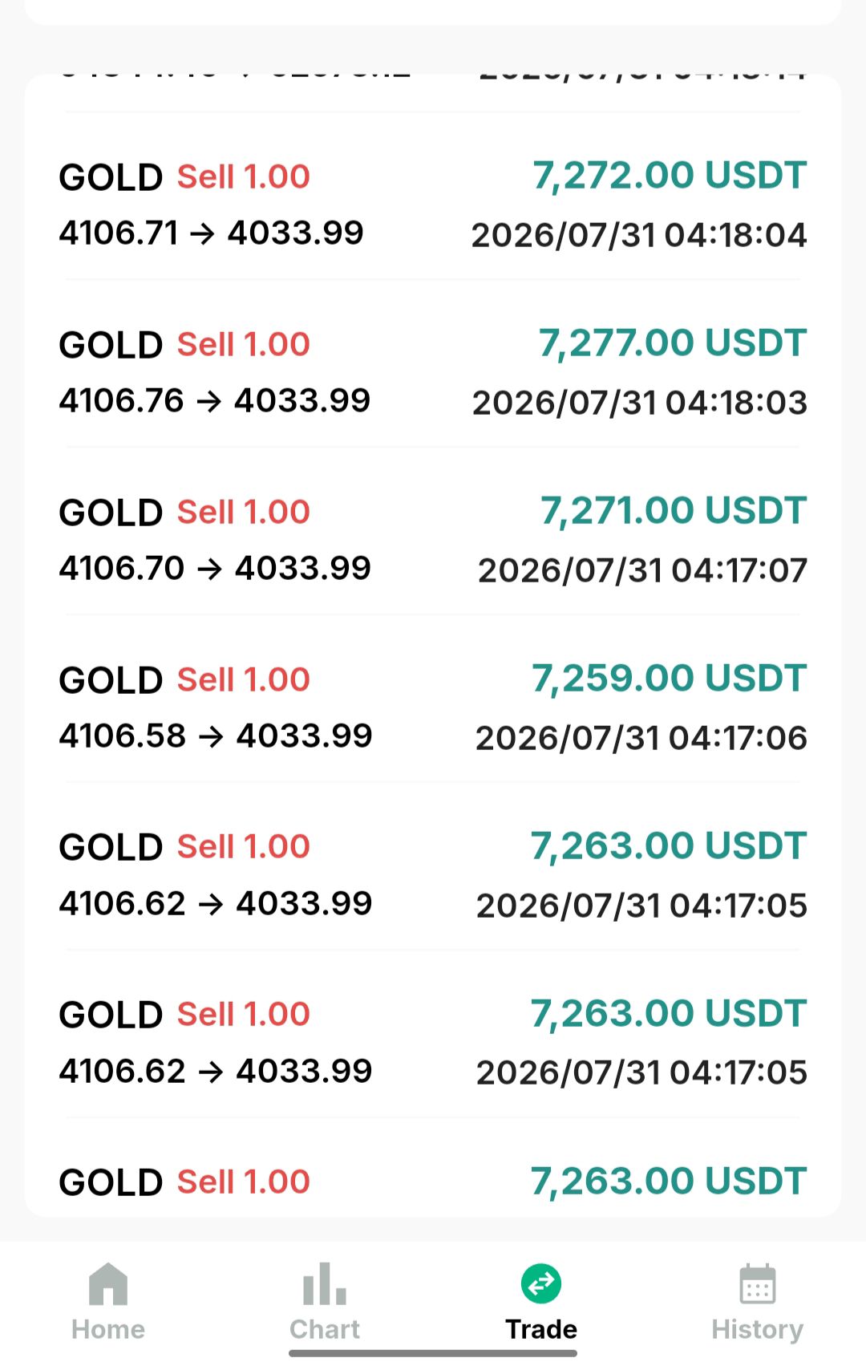Open the entry dated 2026/07/31 04:17:06

(641, 738)
